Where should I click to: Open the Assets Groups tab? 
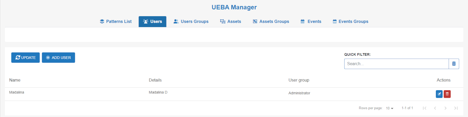point(271,22)
